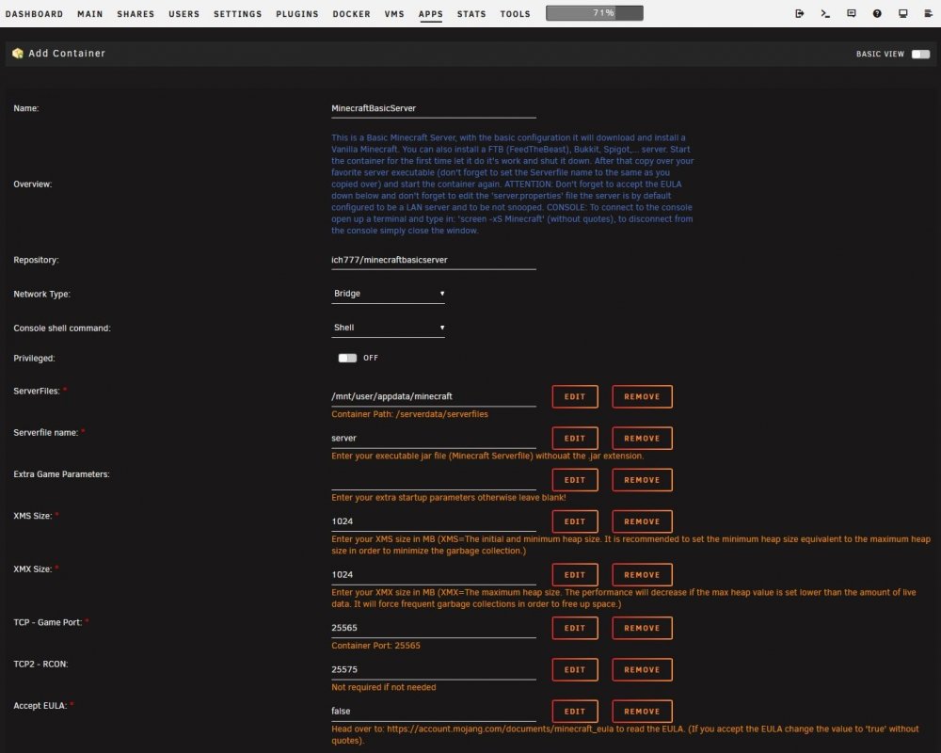Edit the XMX Size variable
Image resolution: width=941 pixels, height=753 pixels.
click(x=575, y=575)
